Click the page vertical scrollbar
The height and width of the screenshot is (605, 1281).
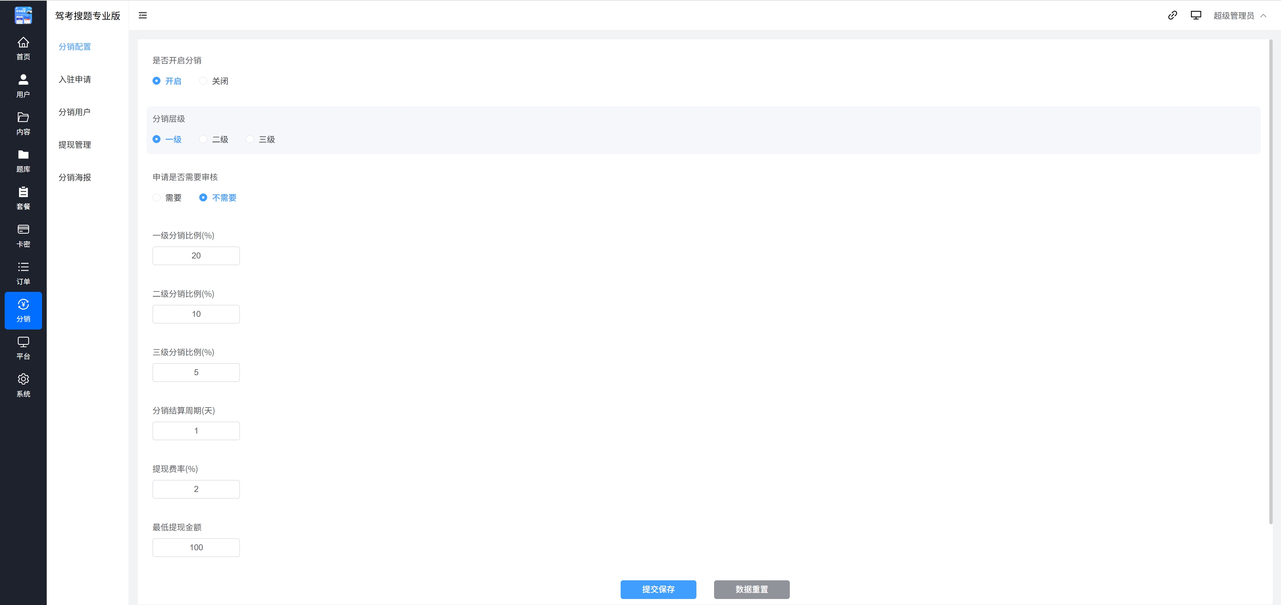tap(1271, 282)
